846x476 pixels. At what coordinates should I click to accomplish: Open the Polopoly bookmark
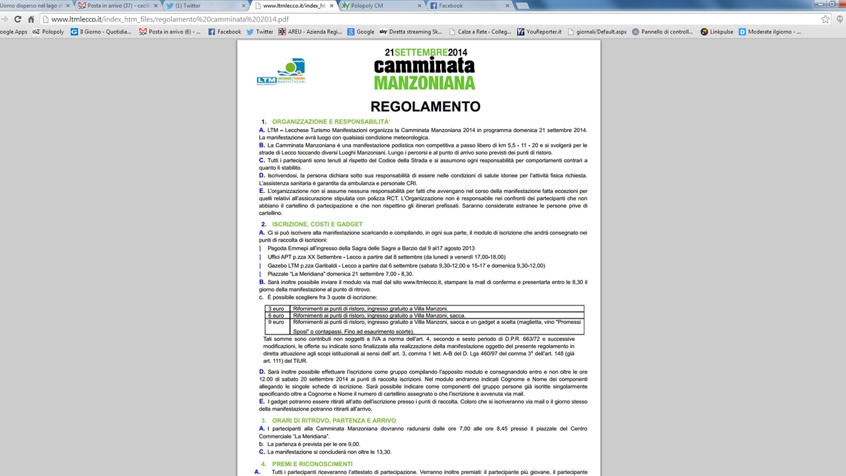(48, 32)
